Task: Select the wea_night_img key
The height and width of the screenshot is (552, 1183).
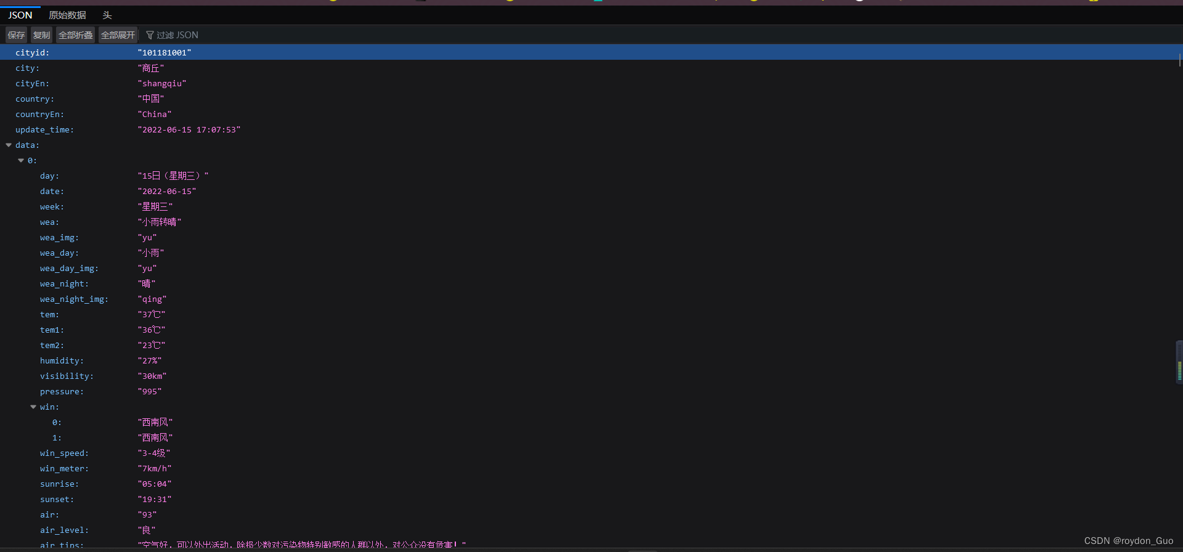Action: (x=74, y=299)
